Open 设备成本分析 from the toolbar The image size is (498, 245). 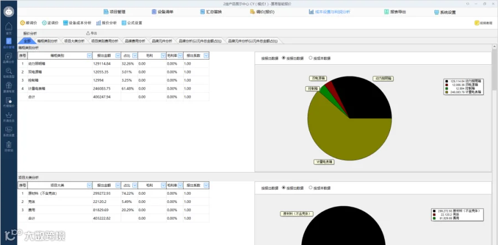coord(77,23)
